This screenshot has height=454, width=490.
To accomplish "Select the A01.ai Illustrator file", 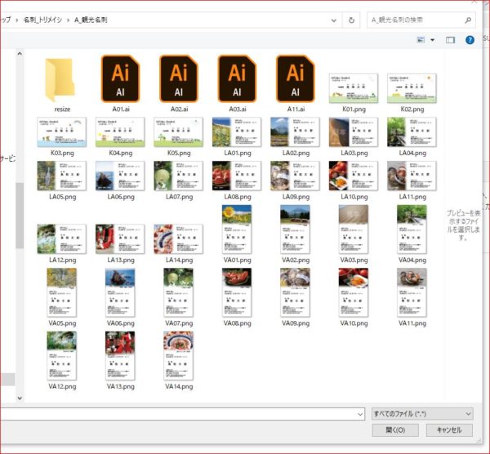I will pyautogui.click(x=120, y=79).
